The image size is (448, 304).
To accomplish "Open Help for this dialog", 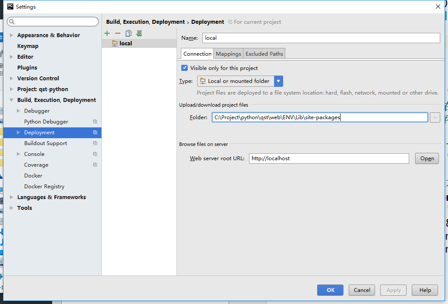I will tap(425, 290).
